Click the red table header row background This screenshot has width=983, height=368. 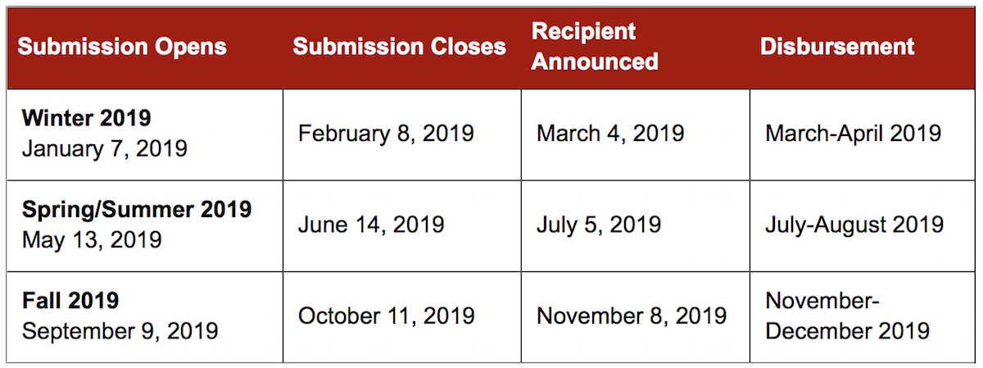[491, 47]
